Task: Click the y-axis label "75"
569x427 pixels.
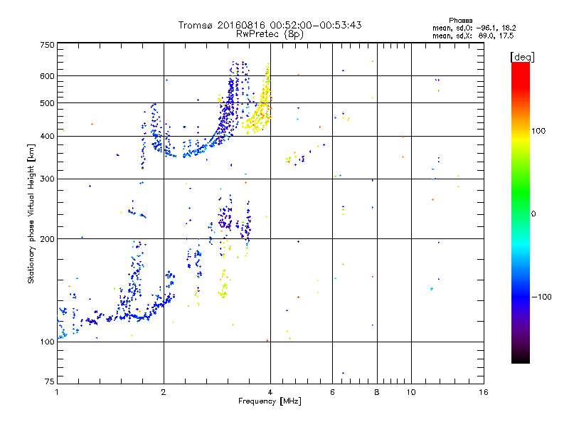Action: [x=50, y=381]
